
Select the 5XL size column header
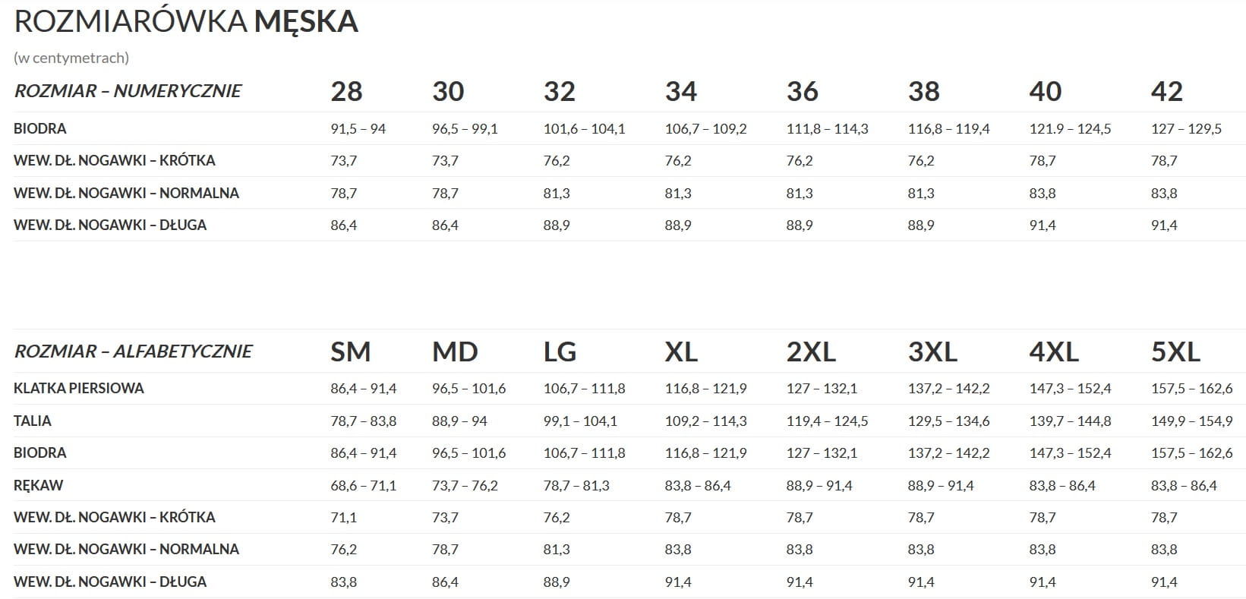tap(1175, 352)
